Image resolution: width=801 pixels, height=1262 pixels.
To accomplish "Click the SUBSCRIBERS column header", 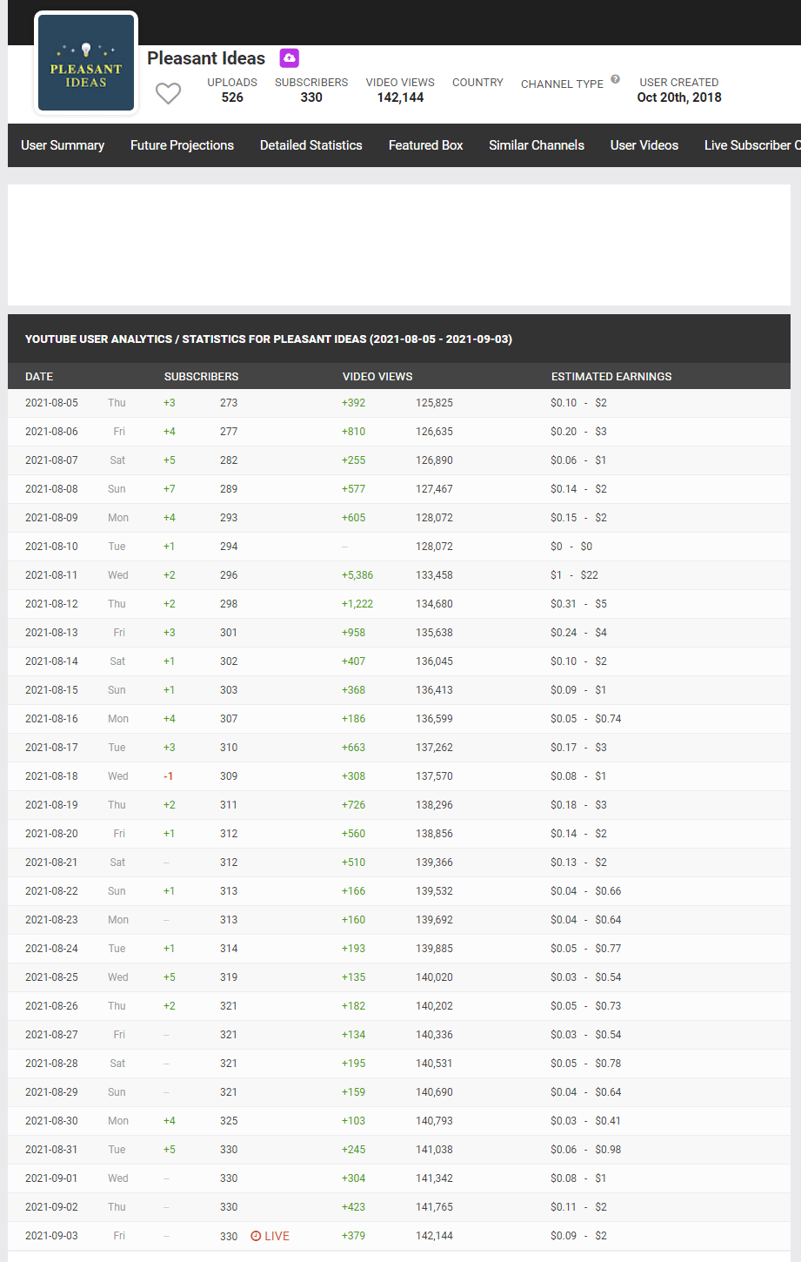I will (201, 377).
